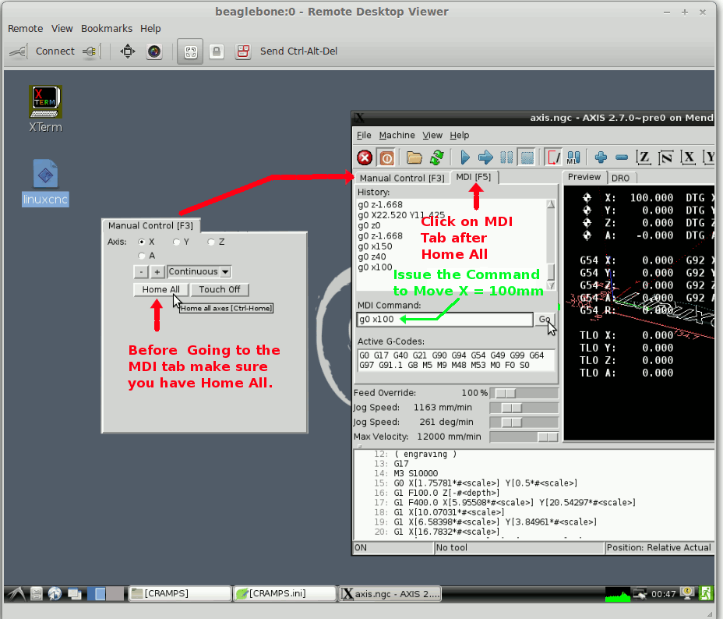Toggle the AXIS Emergency Stop button
Image resolution: width=723 pixels, height=619 pixels.
(x=365, y=157)
